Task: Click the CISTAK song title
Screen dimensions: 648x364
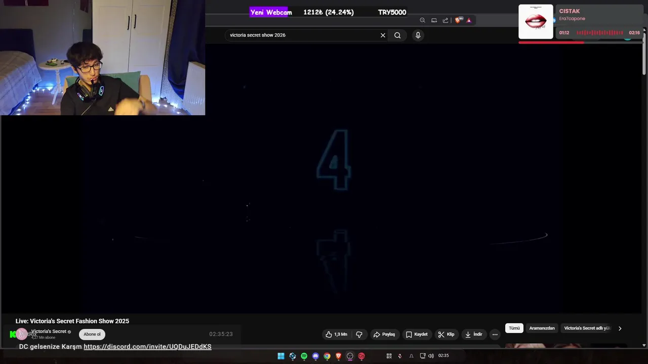Action: [x=570, y=11]
